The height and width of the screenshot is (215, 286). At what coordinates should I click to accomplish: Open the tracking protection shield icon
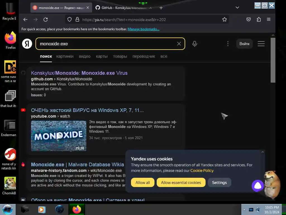click(x=70, y=19)
